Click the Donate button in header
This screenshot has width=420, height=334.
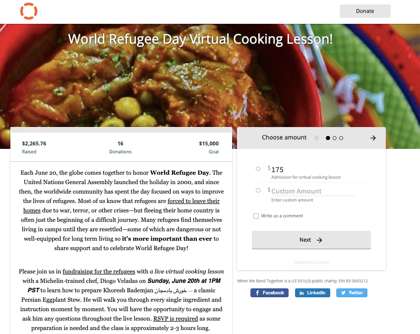tap(365, 11)
